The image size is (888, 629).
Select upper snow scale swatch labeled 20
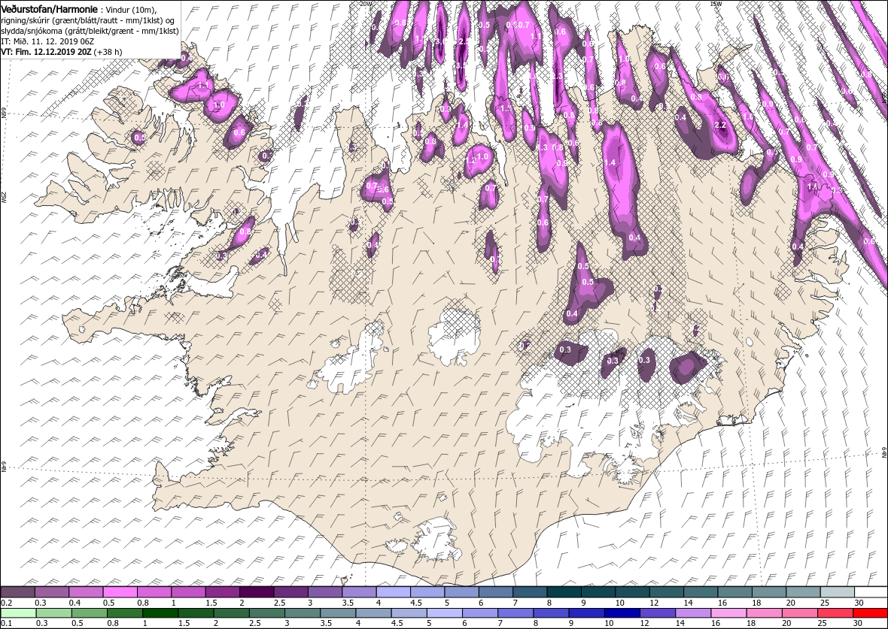coord(802,591)
